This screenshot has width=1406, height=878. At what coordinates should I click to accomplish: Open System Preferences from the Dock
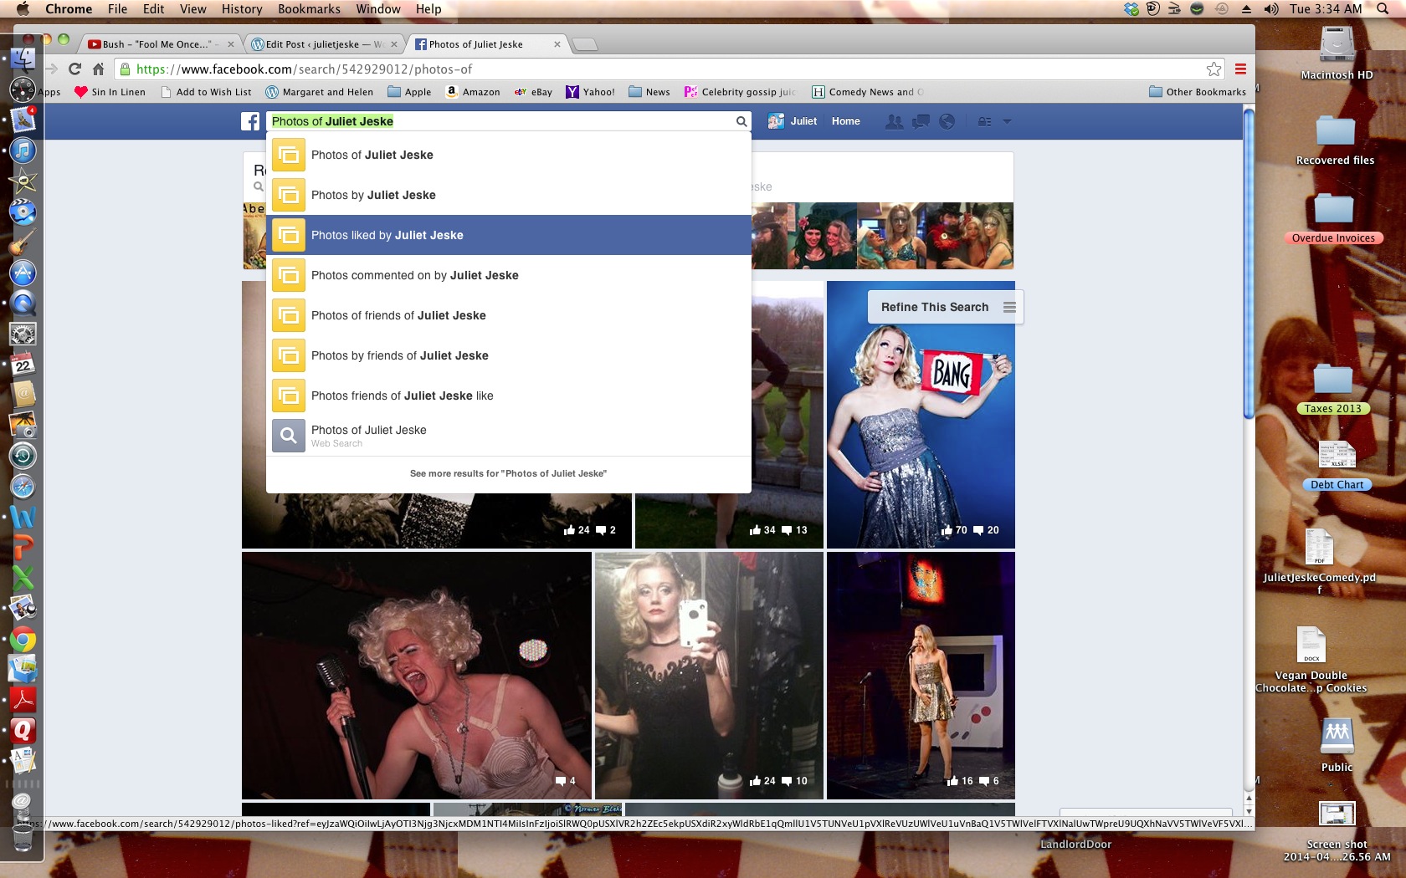pyautogui.click(x=23, y=334)
